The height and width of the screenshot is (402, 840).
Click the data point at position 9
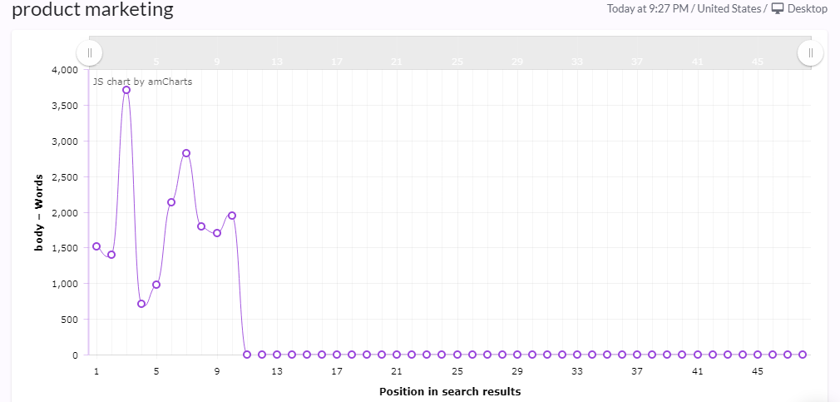tap(217, 233)
